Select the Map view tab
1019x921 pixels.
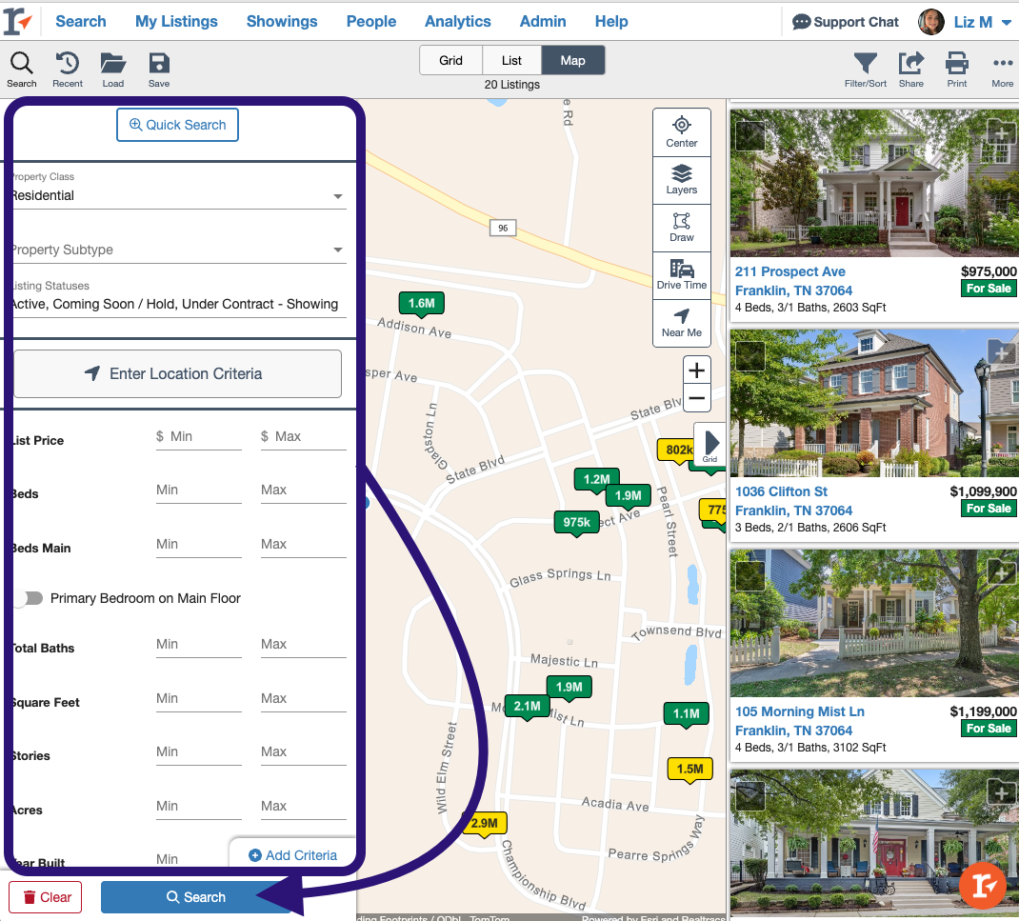point(573,60)
